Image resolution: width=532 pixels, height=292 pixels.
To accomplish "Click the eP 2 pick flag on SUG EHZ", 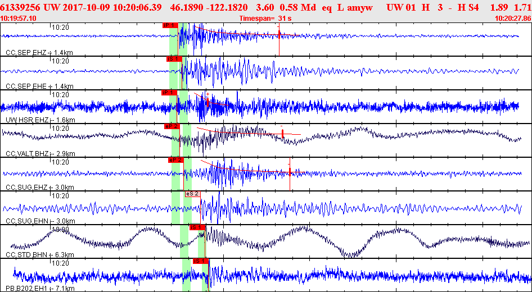I will (x=176, y=160).
